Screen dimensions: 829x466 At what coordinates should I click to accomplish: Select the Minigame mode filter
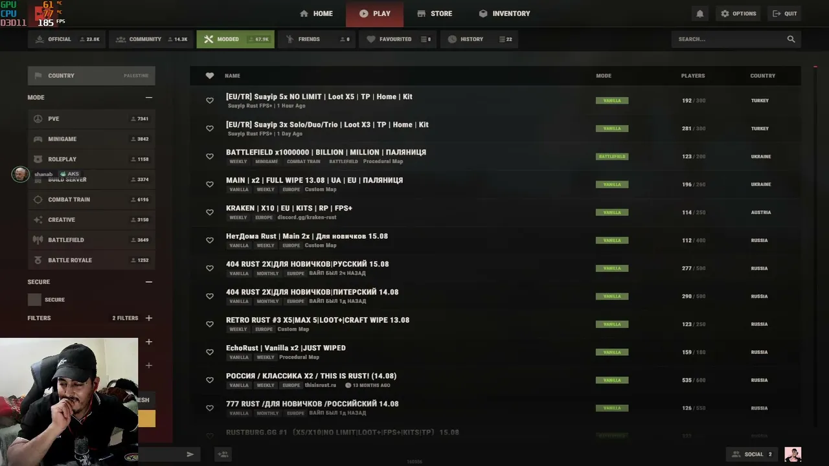91,139
